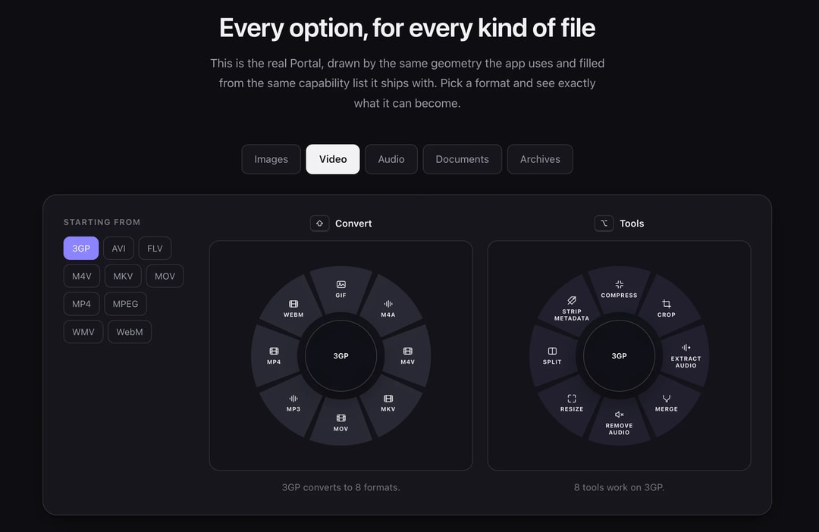Choose M4A audio in Convert wheel
The height and width of the screenshot is (532, 819).
tap(388, 308)
